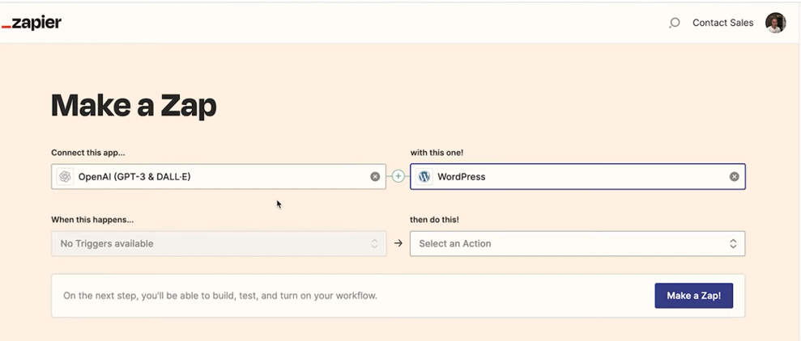Click the arrow between trigger and action
This screenshot has width=801, height=341.
click(x=398, y=244)
